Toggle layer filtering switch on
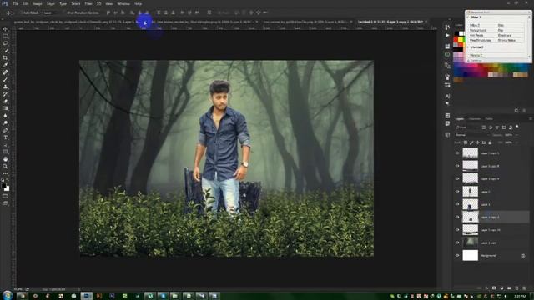The image size is (534, 300). (x=517, y=127)
